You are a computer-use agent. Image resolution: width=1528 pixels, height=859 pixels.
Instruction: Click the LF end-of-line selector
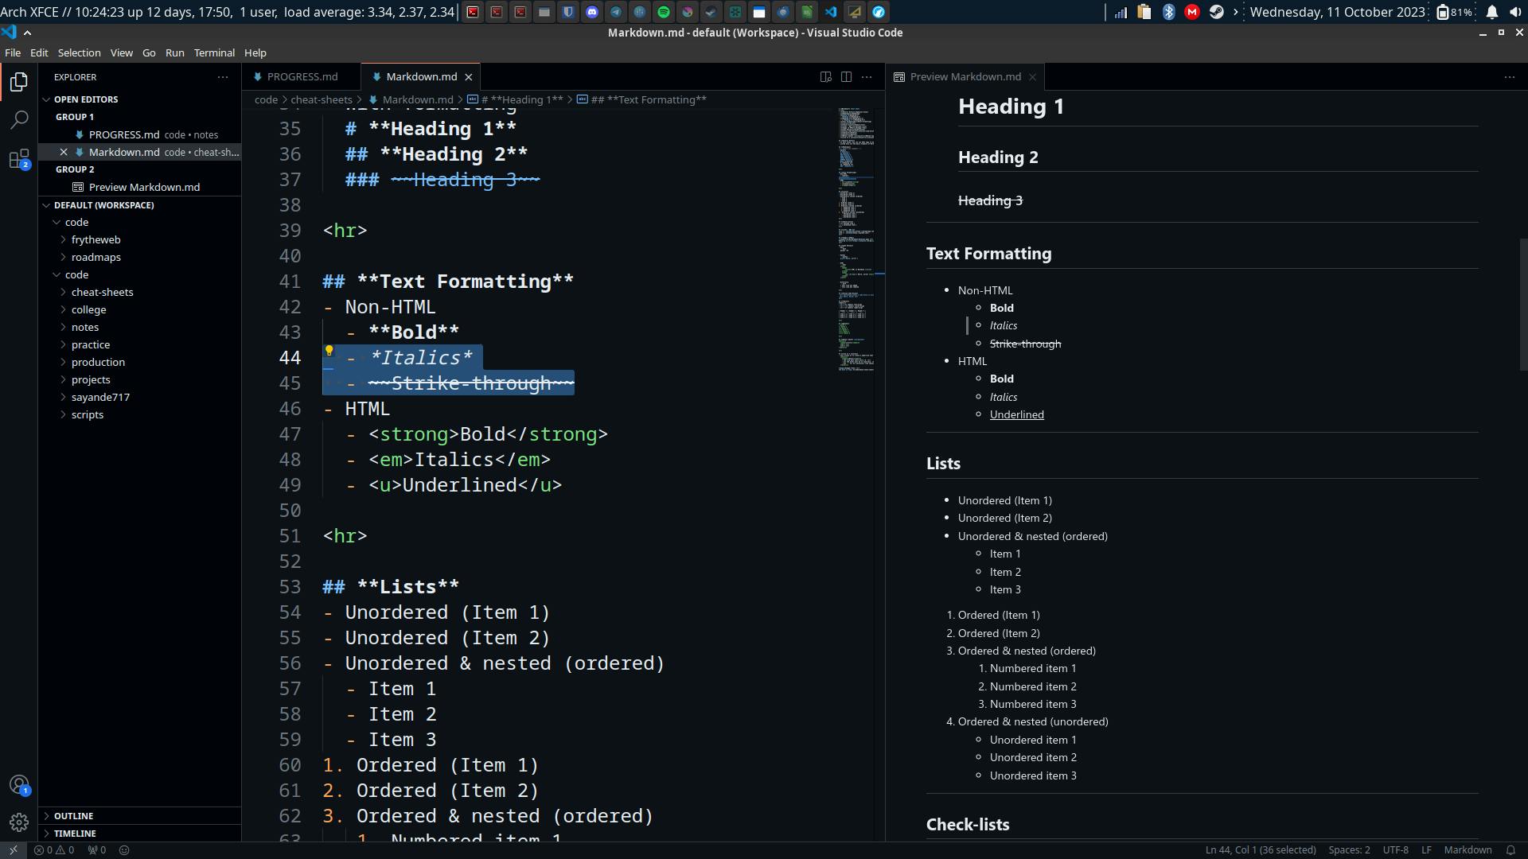click(1426, 850)
